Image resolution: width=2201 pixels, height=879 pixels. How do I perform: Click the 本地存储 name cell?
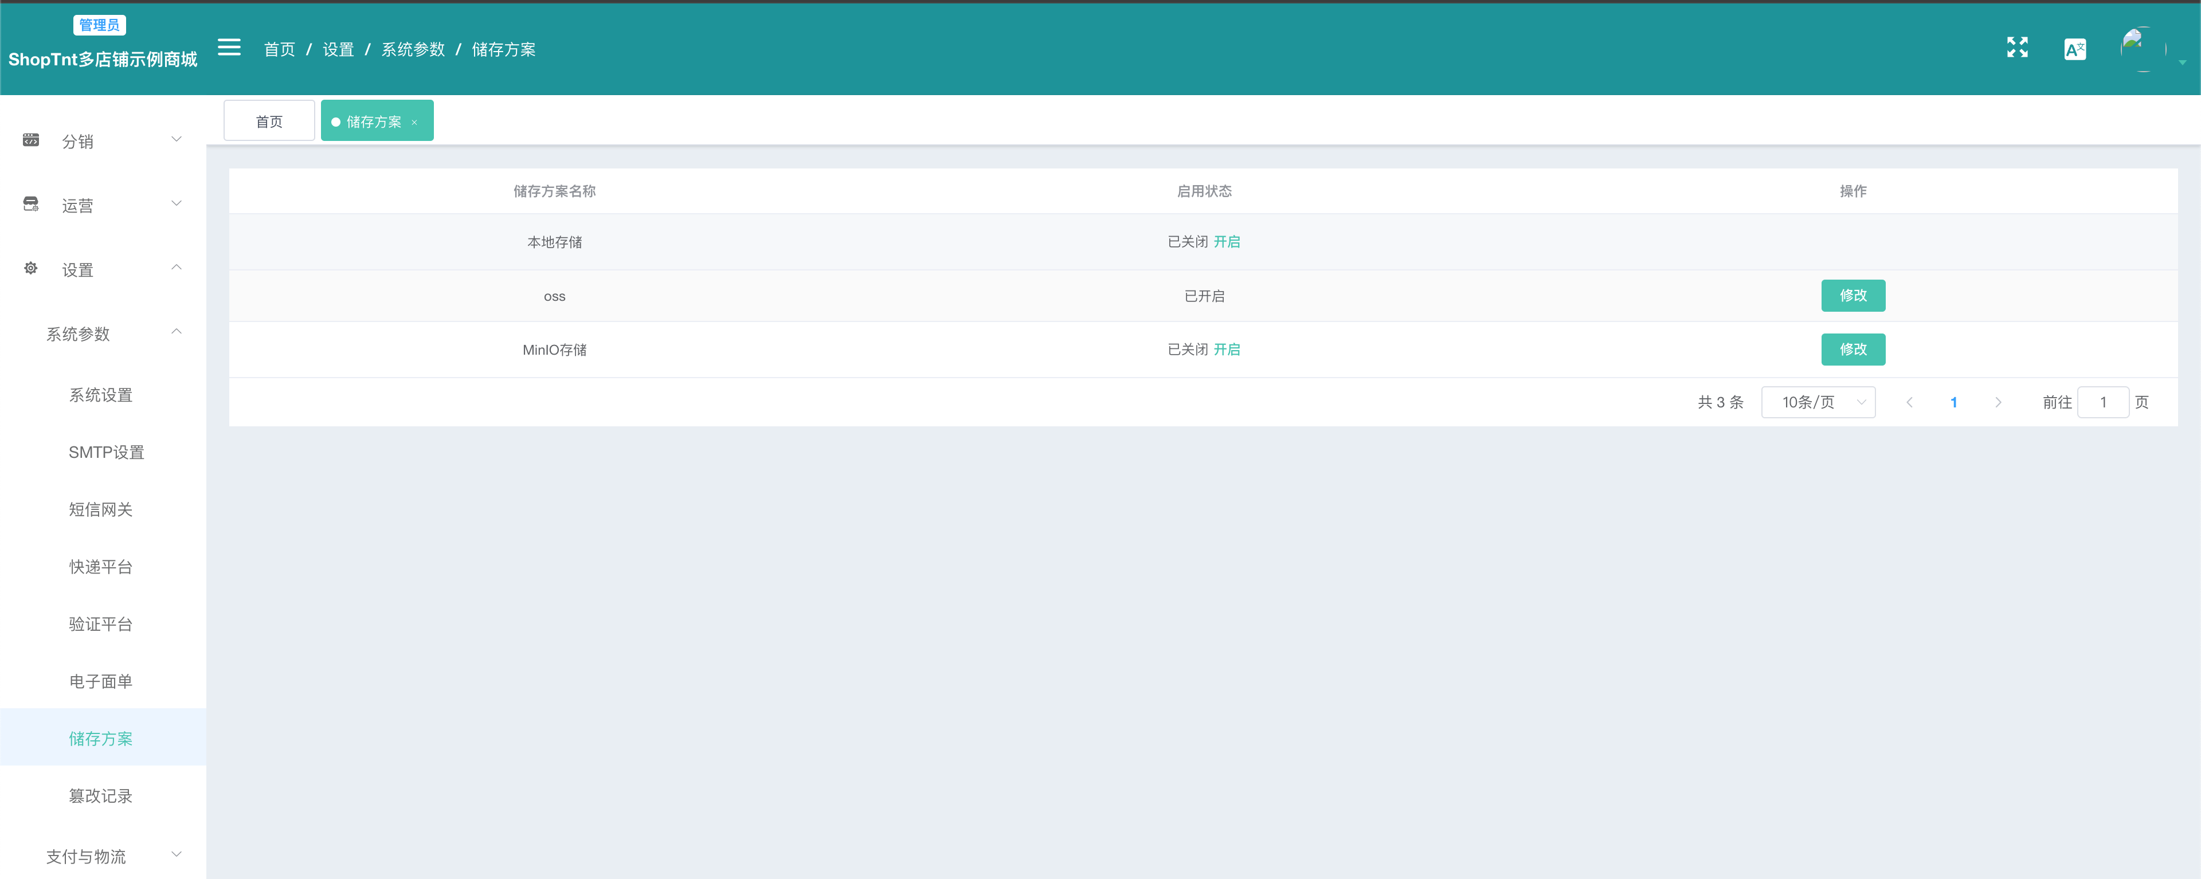[x=554, y=242]
